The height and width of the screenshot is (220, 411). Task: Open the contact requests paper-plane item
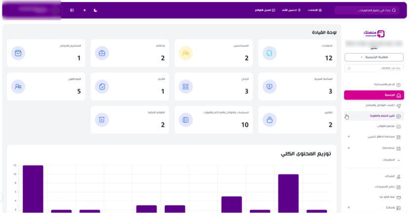(x=383, y=106)
